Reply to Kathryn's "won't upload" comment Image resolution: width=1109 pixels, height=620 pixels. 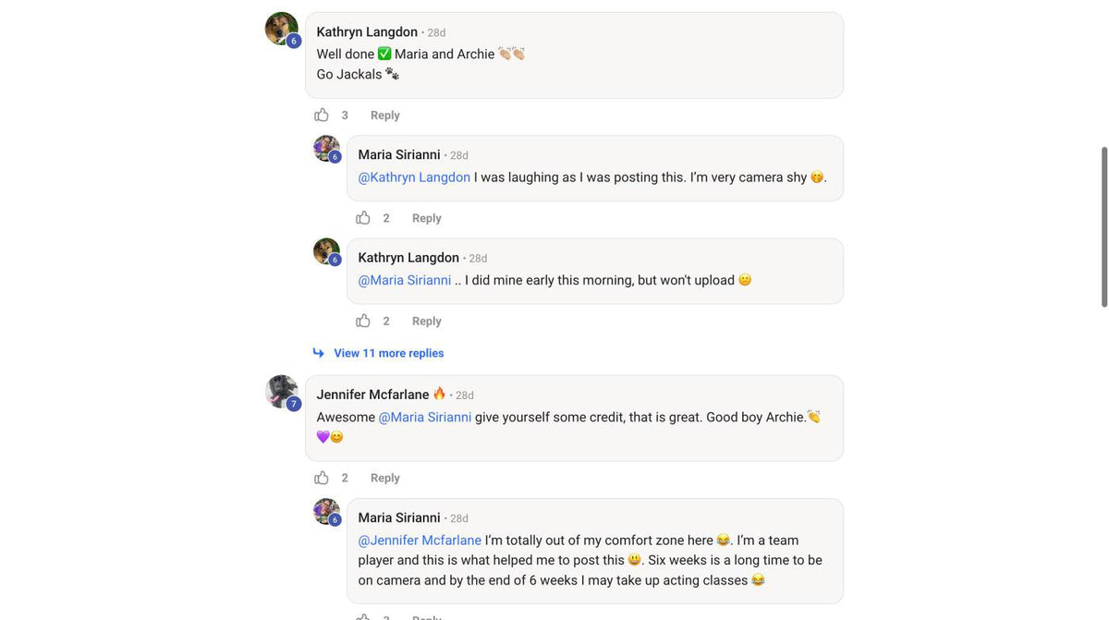coord(427,321)
